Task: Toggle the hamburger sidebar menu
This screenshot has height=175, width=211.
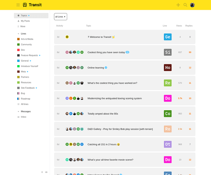Action: (18, 5)
